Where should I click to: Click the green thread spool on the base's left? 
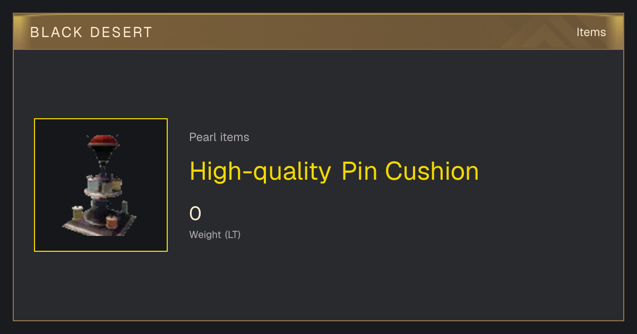(78, 213)
